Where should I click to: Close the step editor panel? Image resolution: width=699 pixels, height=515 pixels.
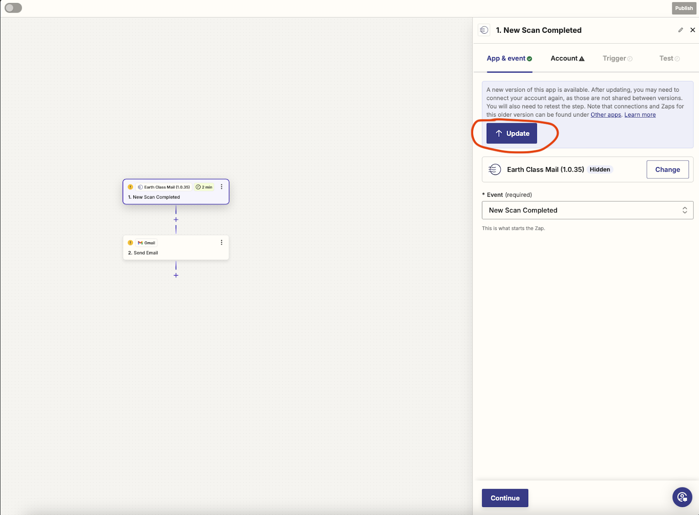click(692, 30)
